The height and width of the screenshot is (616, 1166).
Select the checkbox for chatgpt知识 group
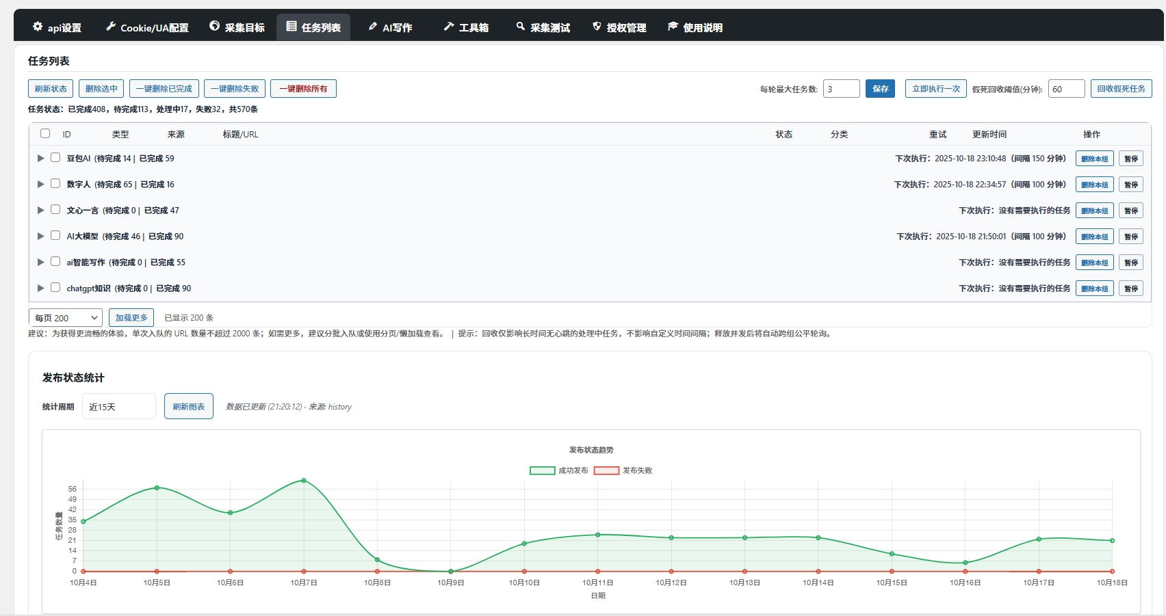click(x=55, y=288)
